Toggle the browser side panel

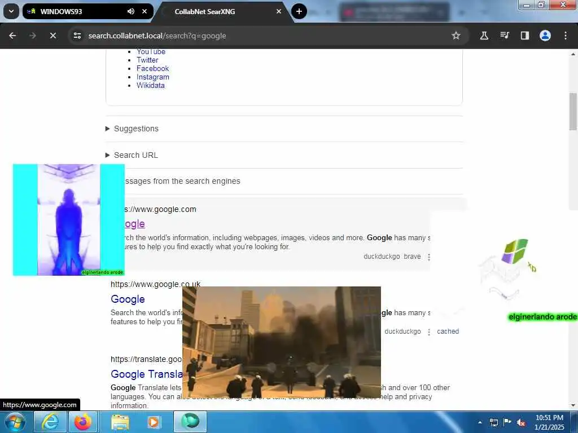525,36
